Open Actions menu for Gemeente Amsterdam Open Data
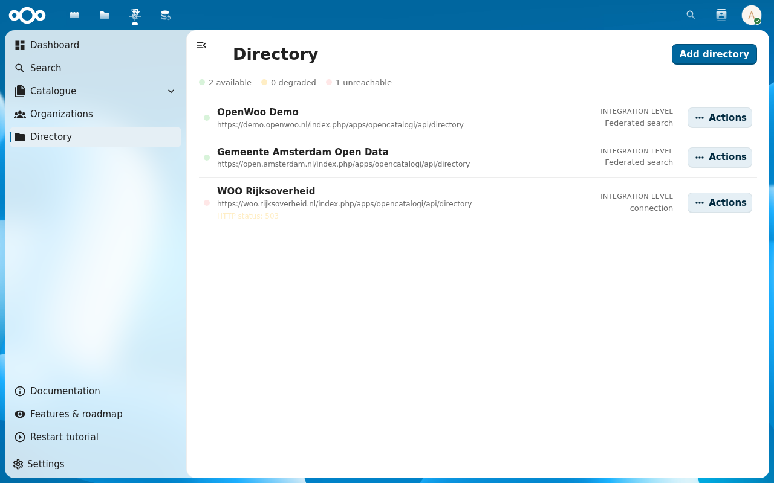Viewport: 774px width, 483px height. (720, 157)
